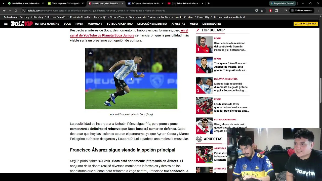This screenshot has height=181, width=322.
Task: Click RIVER category label above Pezzella story
Action: click(x=217, y=38)
